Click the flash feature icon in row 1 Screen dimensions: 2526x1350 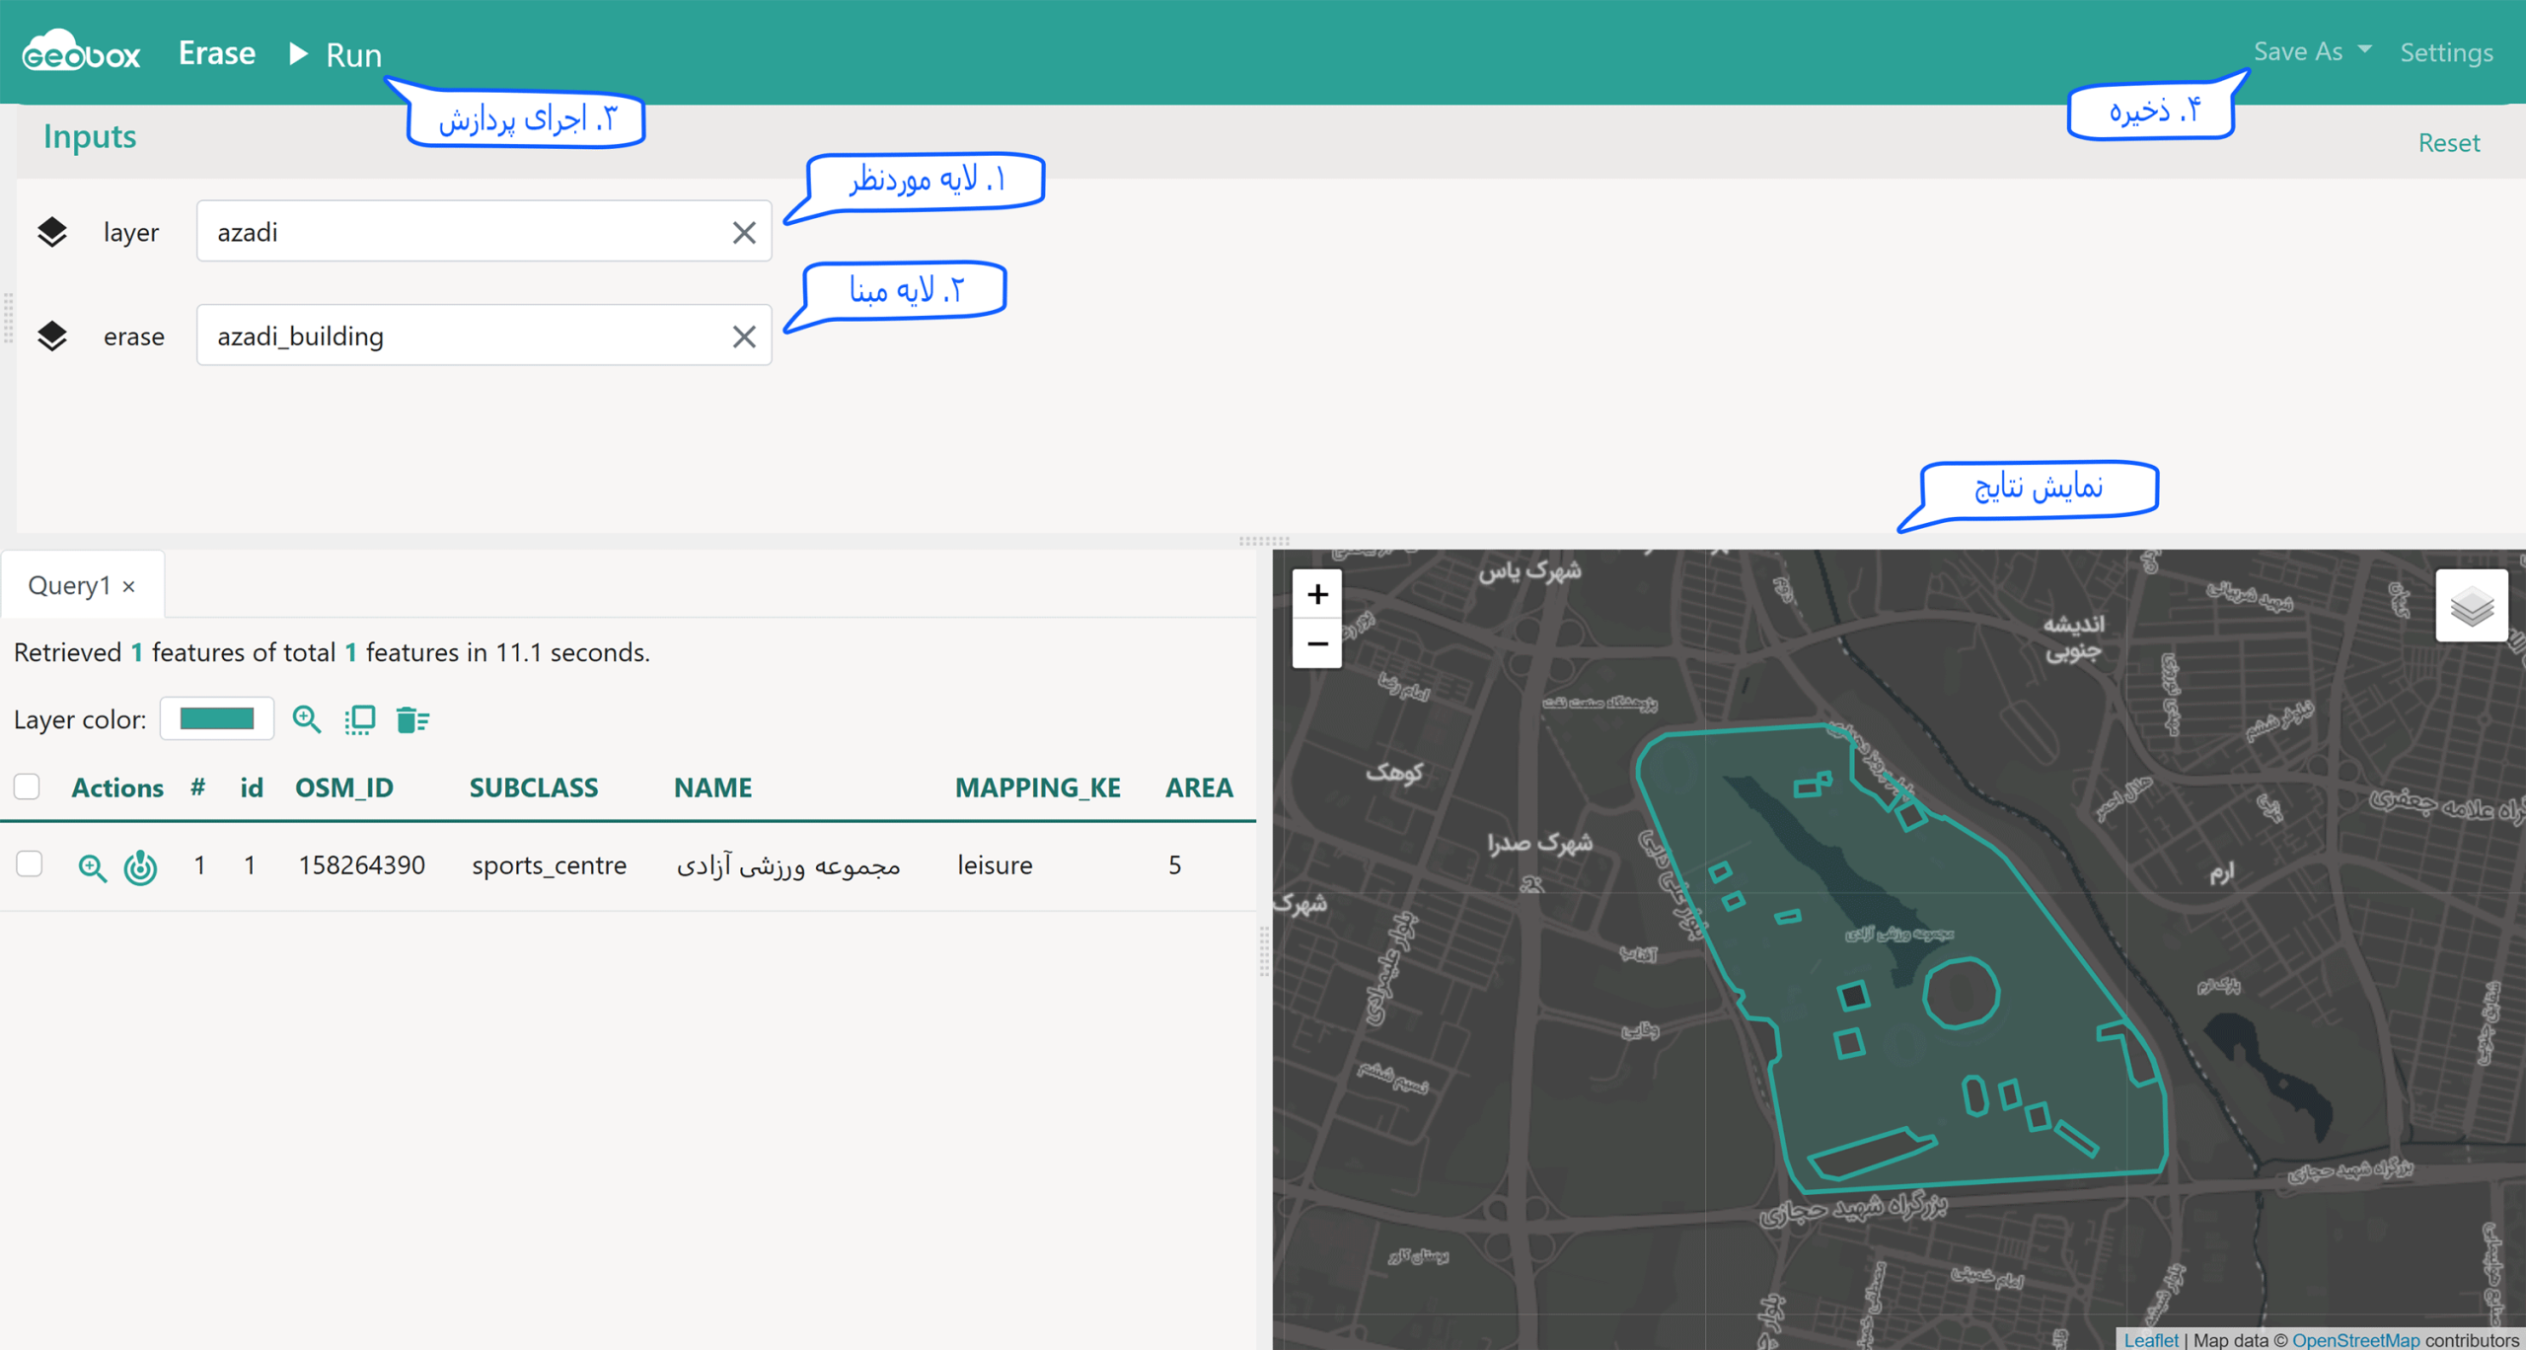click(140, 866)
